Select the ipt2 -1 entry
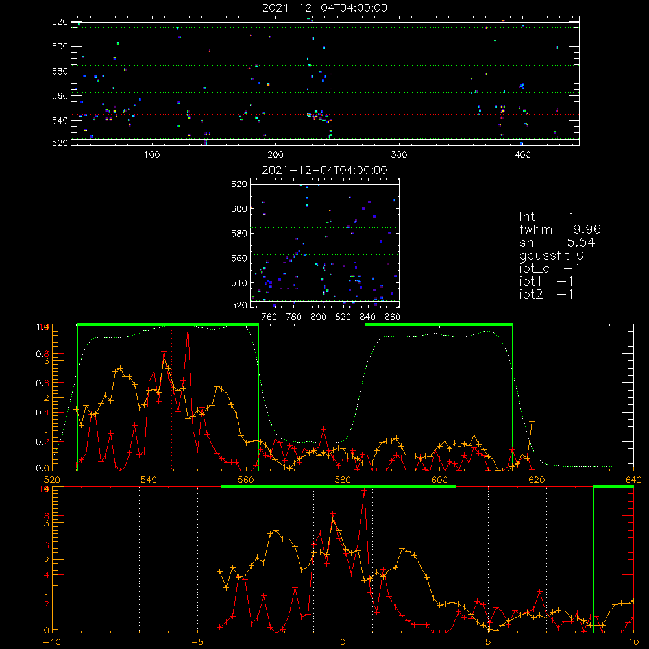The height and width of the screenshot is (649, 649). [546, 294]
